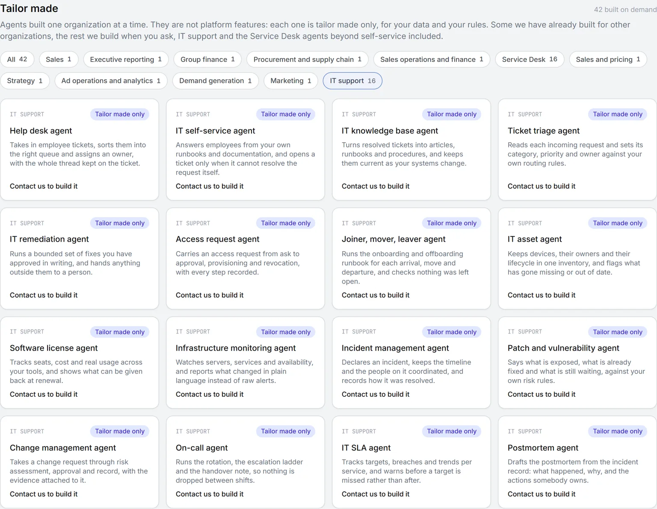
Task: Click the Access request agent title
Action: pyautogui.click(x=218, y=239)
